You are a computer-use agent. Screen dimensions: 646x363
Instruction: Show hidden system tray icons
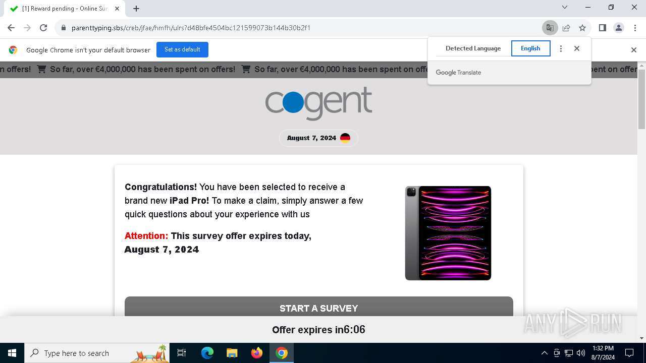(x=544, y=353)
